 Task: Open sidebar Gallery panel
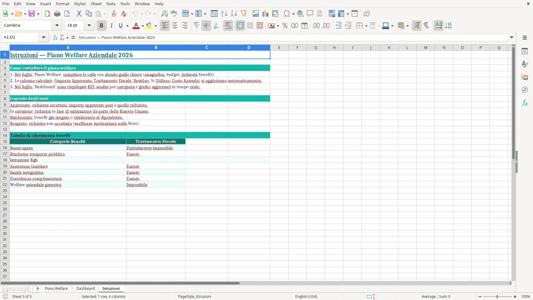tap(525, 77)
